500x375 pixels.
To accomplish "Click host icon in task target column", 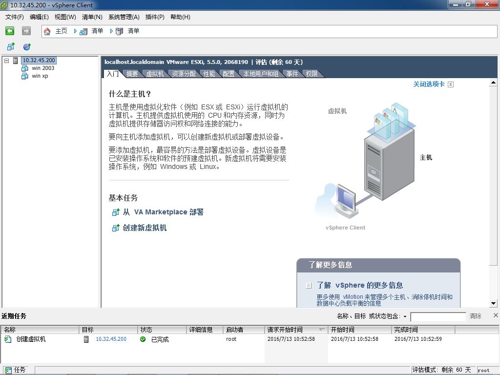I will (x=86, y=339).
